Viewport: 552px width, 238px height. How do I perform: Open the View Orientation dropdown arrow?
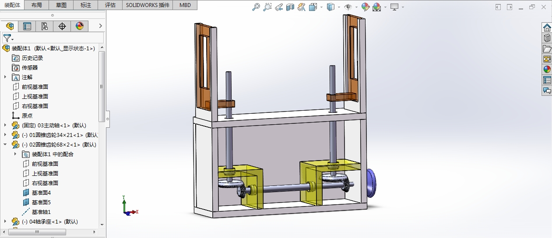(321, 7)
